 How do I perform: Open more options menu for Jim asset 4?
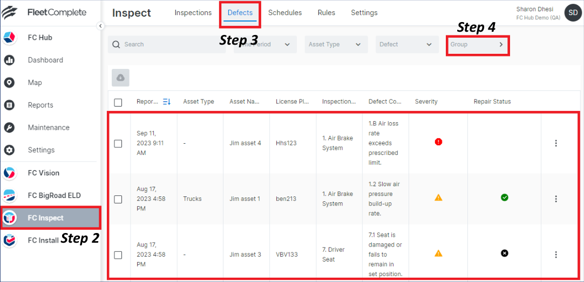tap(556, 143)
